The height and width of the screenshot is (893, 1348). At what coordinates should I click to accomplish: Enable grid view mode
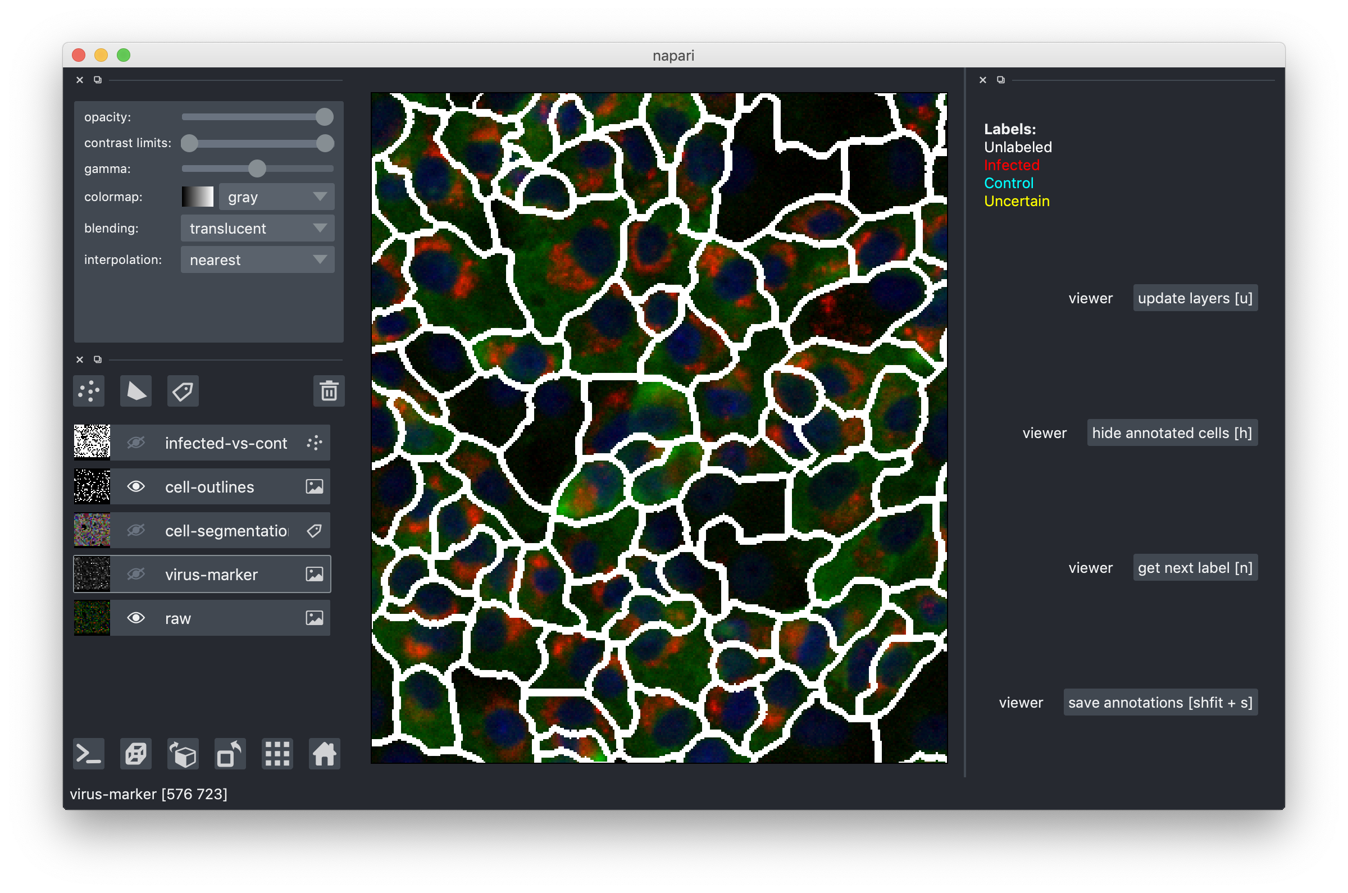click(277, 754)
